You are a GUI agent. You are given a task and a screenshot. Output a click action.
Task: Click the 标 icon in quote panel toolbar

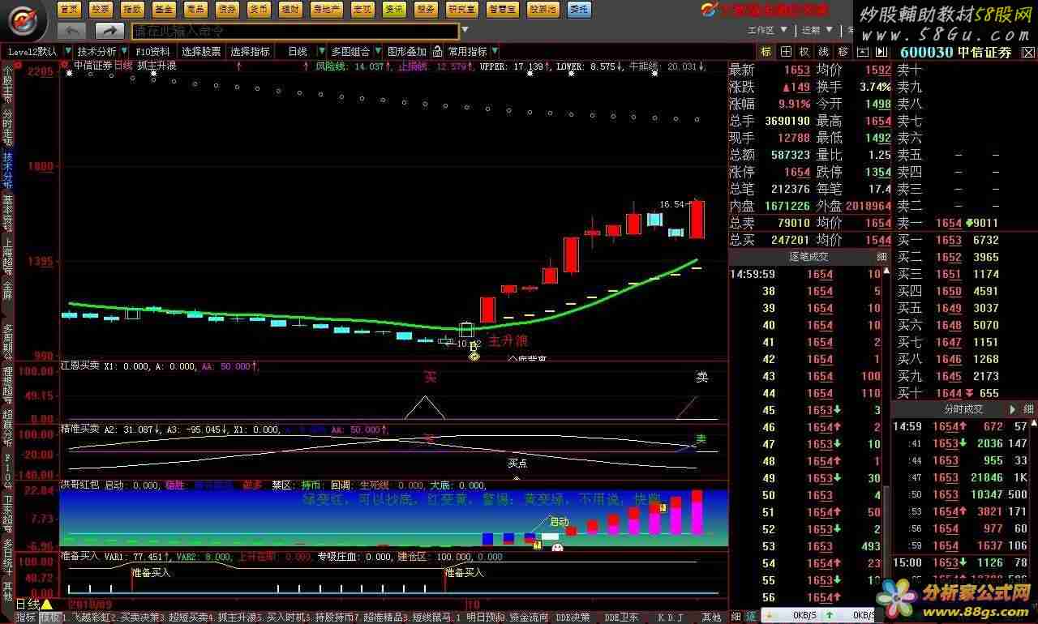(766, 51)
